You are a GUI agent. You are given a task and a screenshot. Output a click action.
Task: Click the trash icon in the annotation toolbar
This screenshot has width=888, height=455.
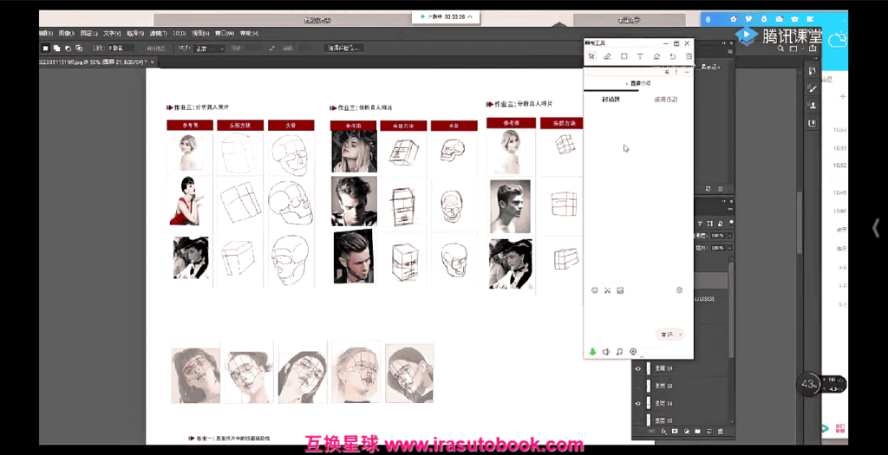click(x=689, y=56)
